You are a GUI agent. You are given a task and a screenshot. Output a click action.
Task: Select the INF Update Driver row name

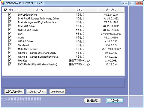click(28, 15)
